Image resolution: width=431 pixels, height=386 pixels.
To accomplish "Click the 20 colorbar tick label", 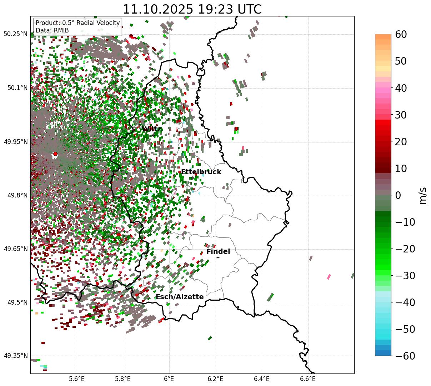I will click(401, 142).
